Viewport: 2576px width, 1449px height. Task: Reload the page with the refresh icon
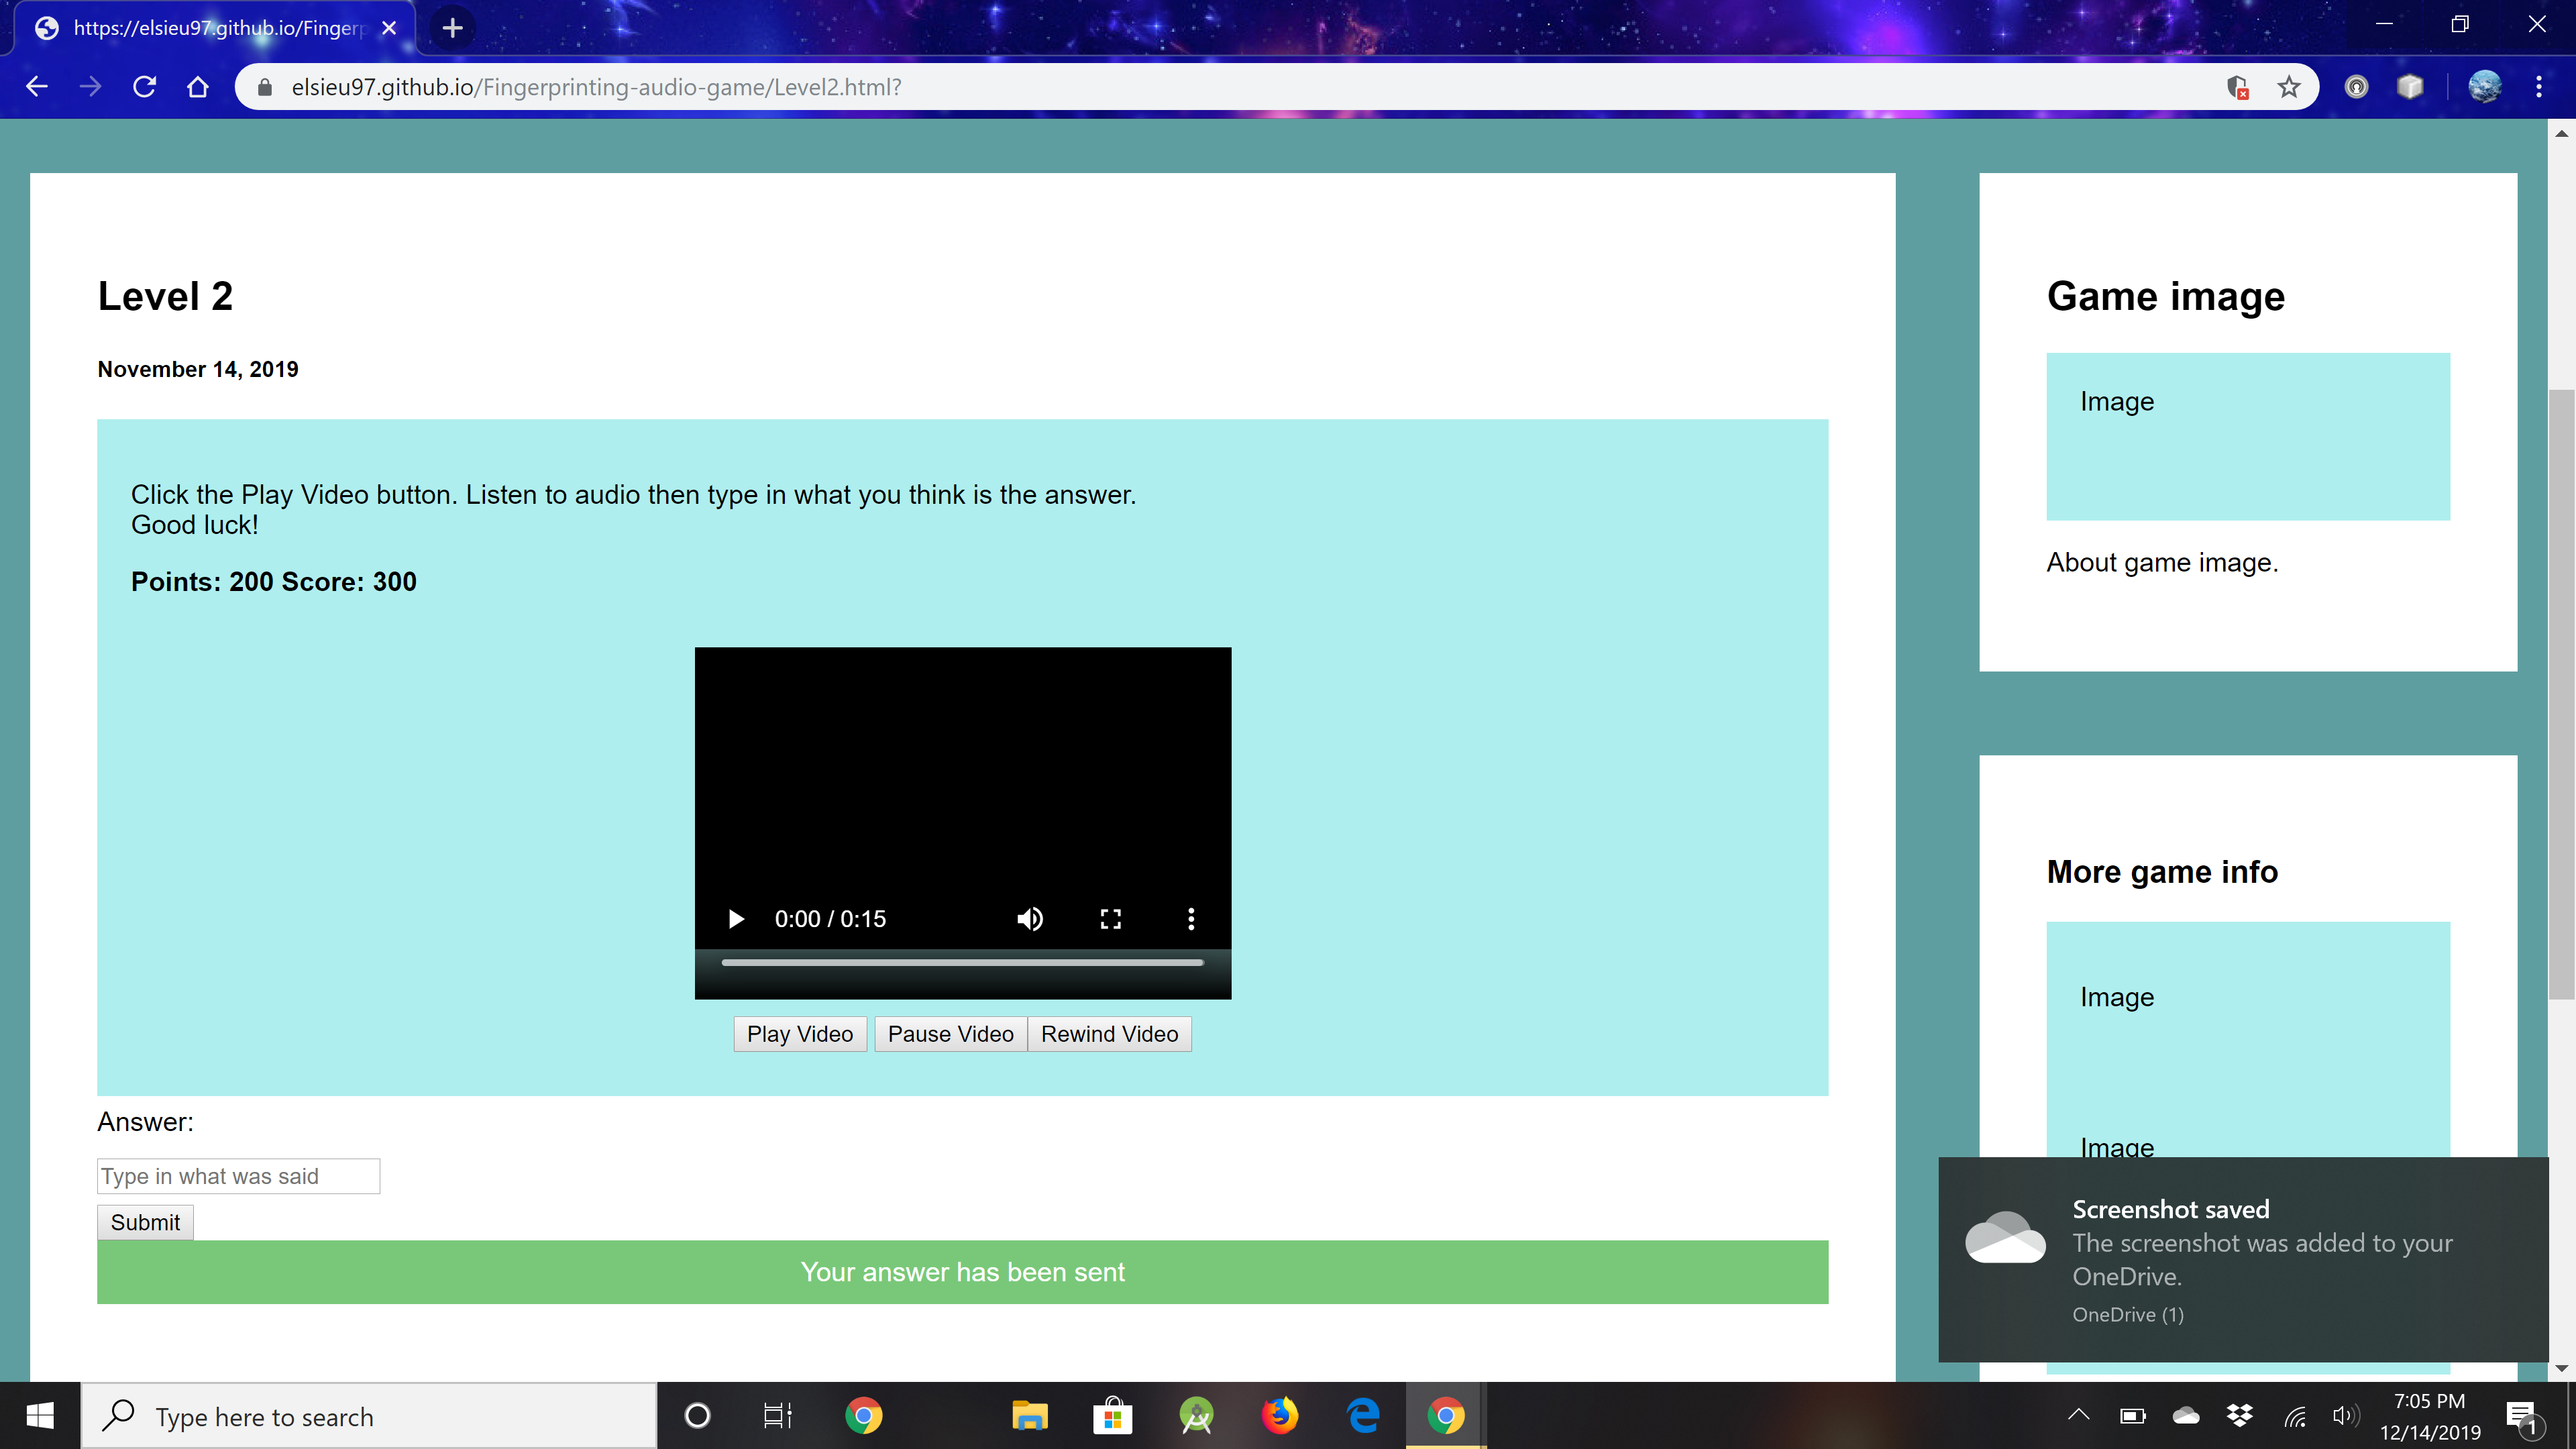click(144, 87)
